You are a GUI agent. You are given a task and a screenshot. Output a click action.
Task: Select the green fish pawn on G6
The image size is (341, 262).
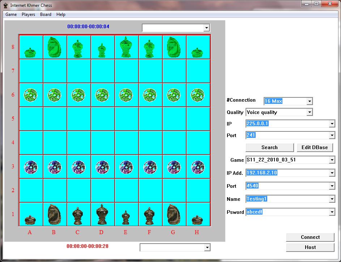174,95
